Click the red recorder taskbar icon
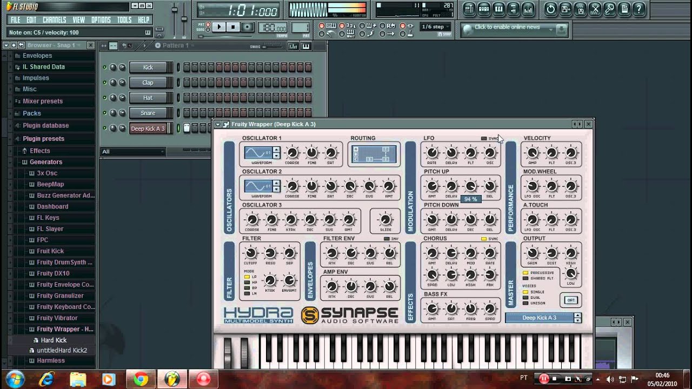The image size is (692, 389). pyautogui.click(x=204, y=379)
